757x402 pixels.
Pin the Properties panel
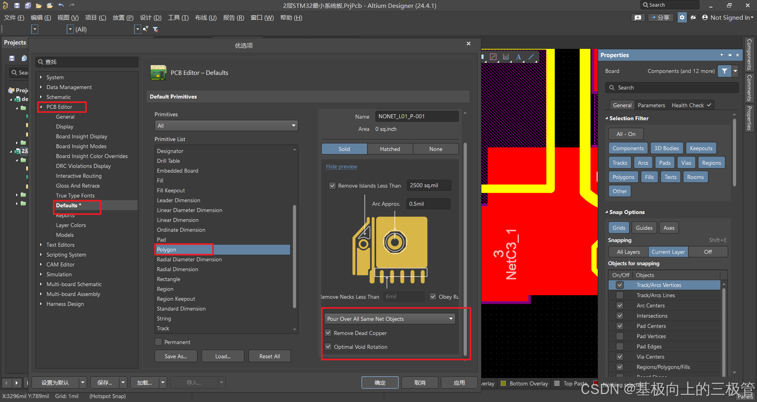pos(730,55)
